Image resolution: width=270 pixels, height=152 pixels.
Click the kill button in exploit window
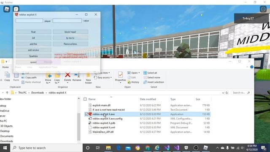[x=34, y=38]
